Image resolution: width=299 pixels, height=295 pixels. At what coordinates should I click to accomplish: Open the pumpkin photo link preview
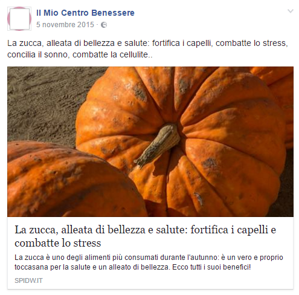point(150,141)
